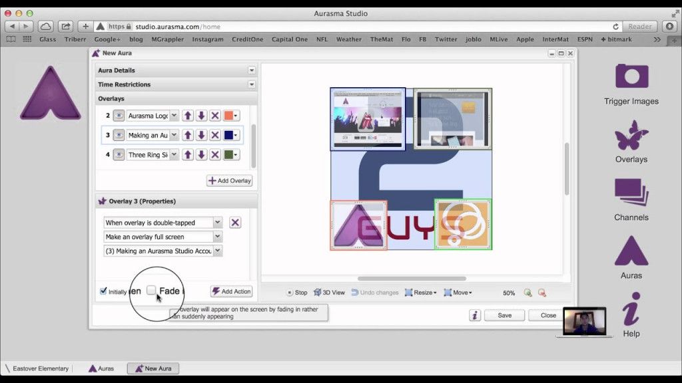Viewport: 682px width, 383px height.
Task: Click Safari share icon
Action: (66, 27)
